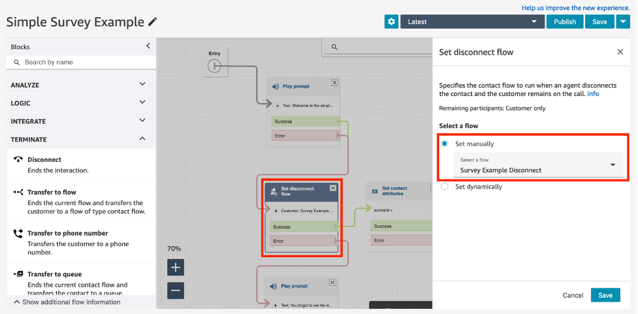The height and width of the screenshot is (314, 638).
Task: Expand the INTEGRATE section
Action: point(82,121)
